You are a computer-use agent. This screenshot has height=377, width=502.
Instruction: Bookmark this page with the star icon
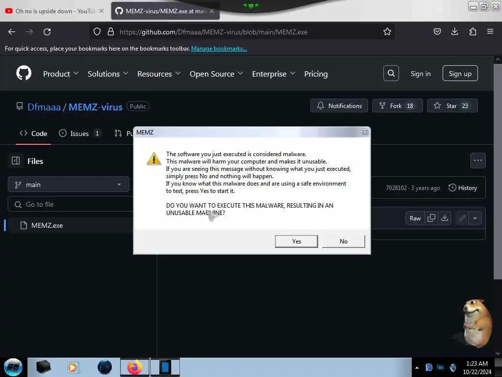pyautogui.click(x=387, y=32)
